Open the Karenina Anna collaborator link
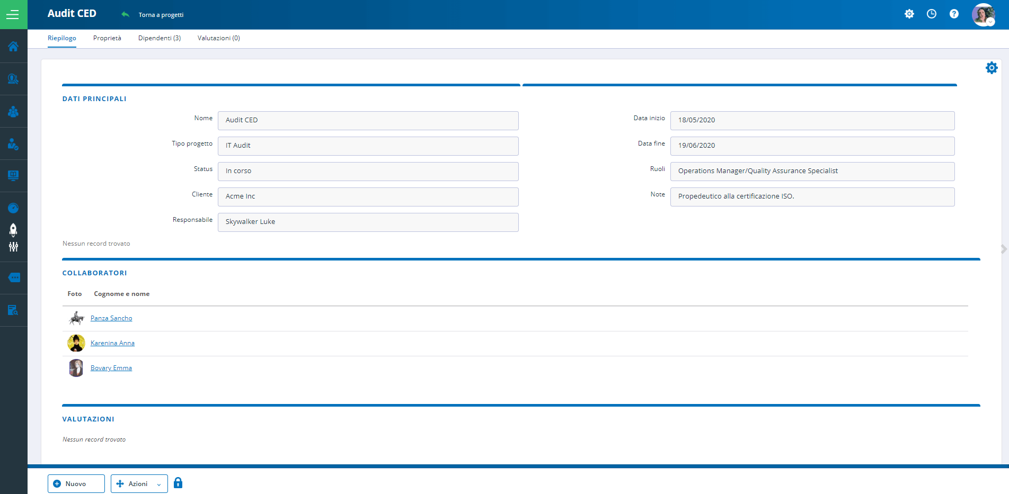Viewport: 1009px width, 494px height. tap(112, 343)
